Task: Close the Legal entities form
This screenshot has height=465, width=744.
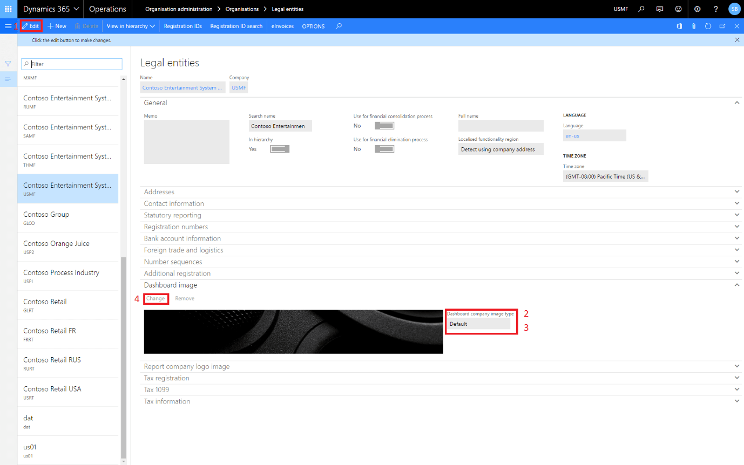Action: pos(736,26)
